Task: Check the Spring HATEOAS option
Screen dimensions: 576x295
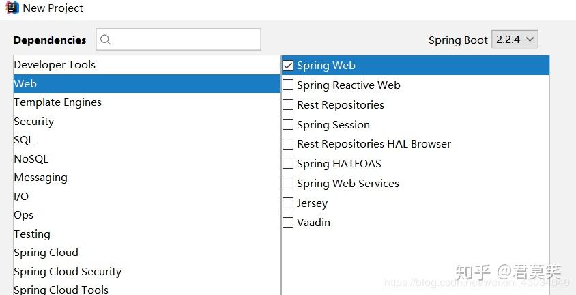Action: pos(288,164)
